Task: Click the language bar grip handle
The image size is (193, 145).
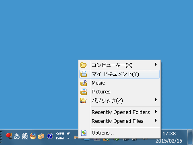Action: click(x=1, y=137)
